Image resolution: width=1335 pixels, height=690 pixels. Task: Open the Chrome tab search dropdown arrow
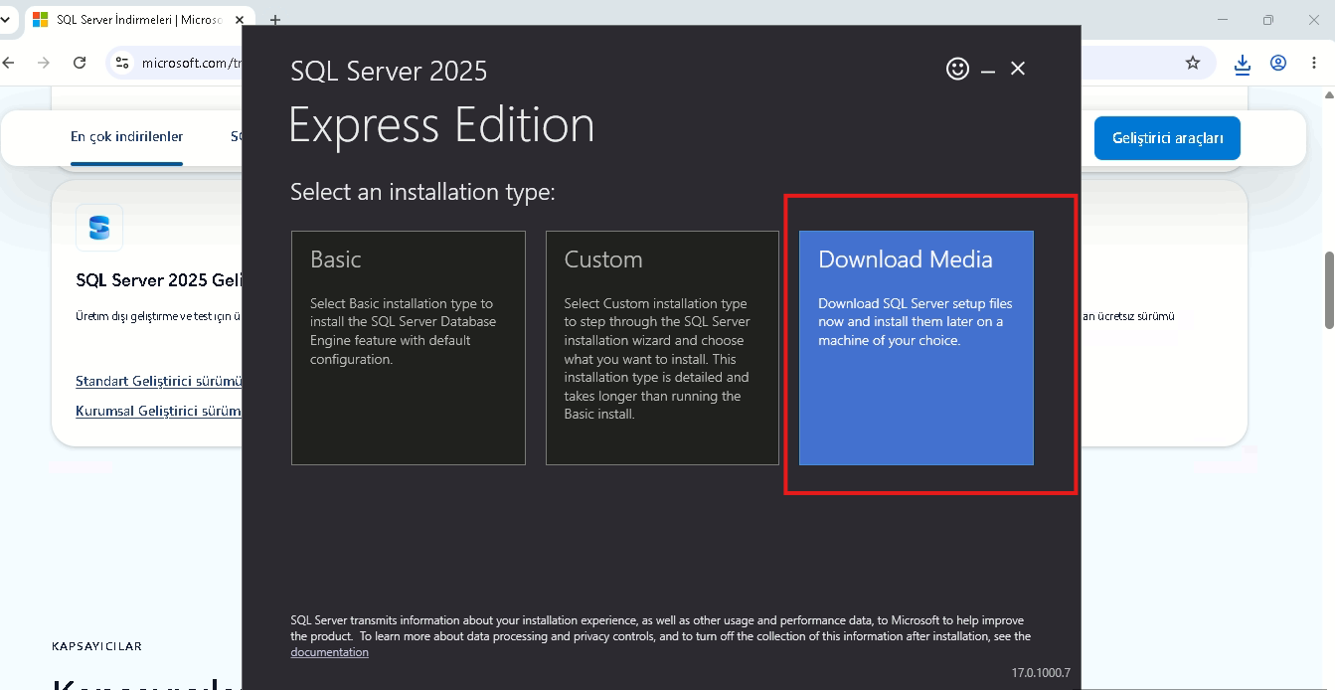pyautogui.click(x=5, y=20)
